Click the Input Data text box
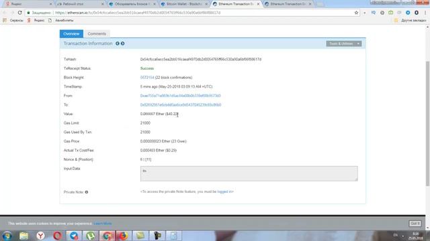The height and width of the screenshot is (241, 430). pos(249,173)
